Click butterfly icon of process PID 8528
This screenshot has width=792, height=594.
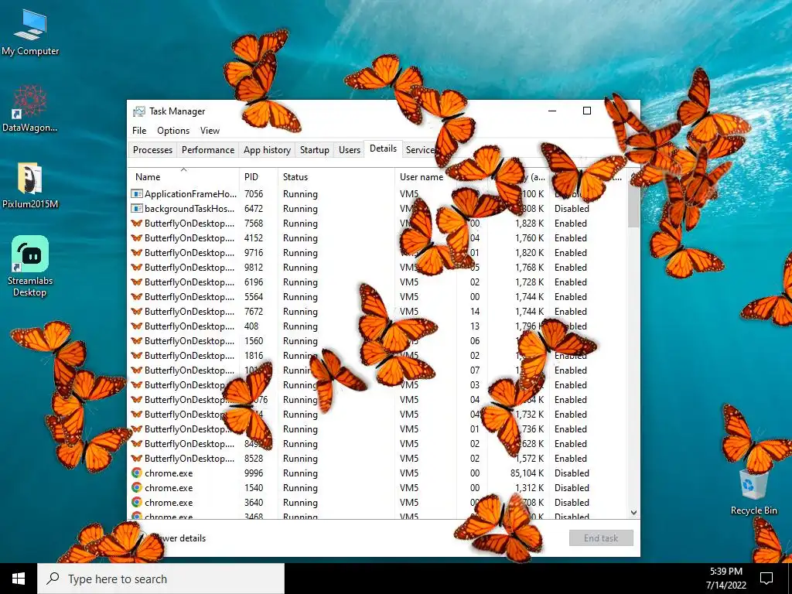pyautogui.click(x=136, y=458)
